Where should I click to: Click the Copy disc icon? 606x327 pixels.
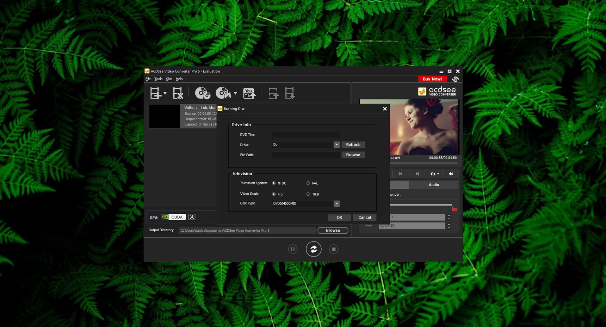point(203,93)
